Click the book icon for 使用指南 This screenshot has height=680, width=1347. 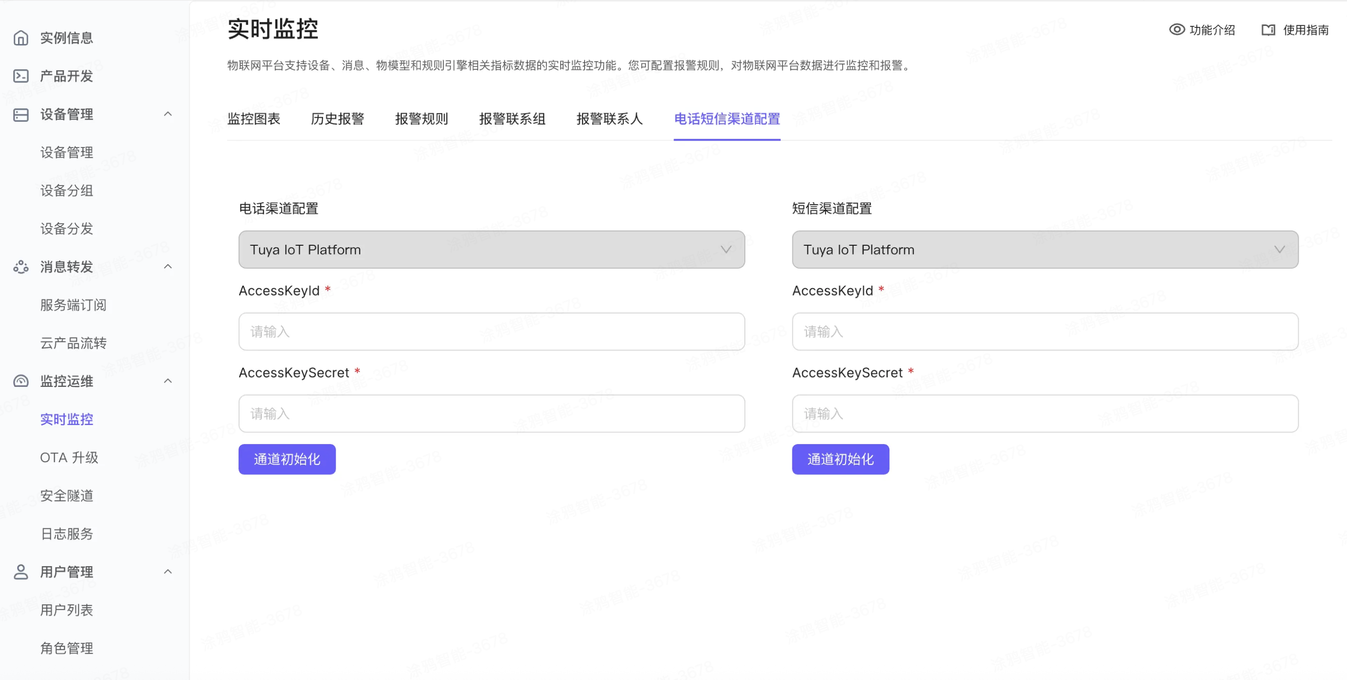click(x=1268, y=30)
